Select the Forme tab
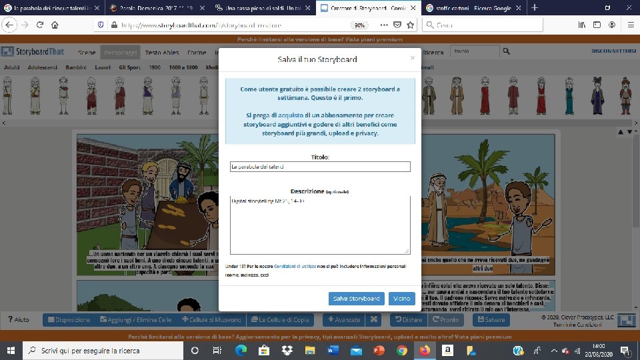This screenshot has height=360, width=640. (197, 52)
